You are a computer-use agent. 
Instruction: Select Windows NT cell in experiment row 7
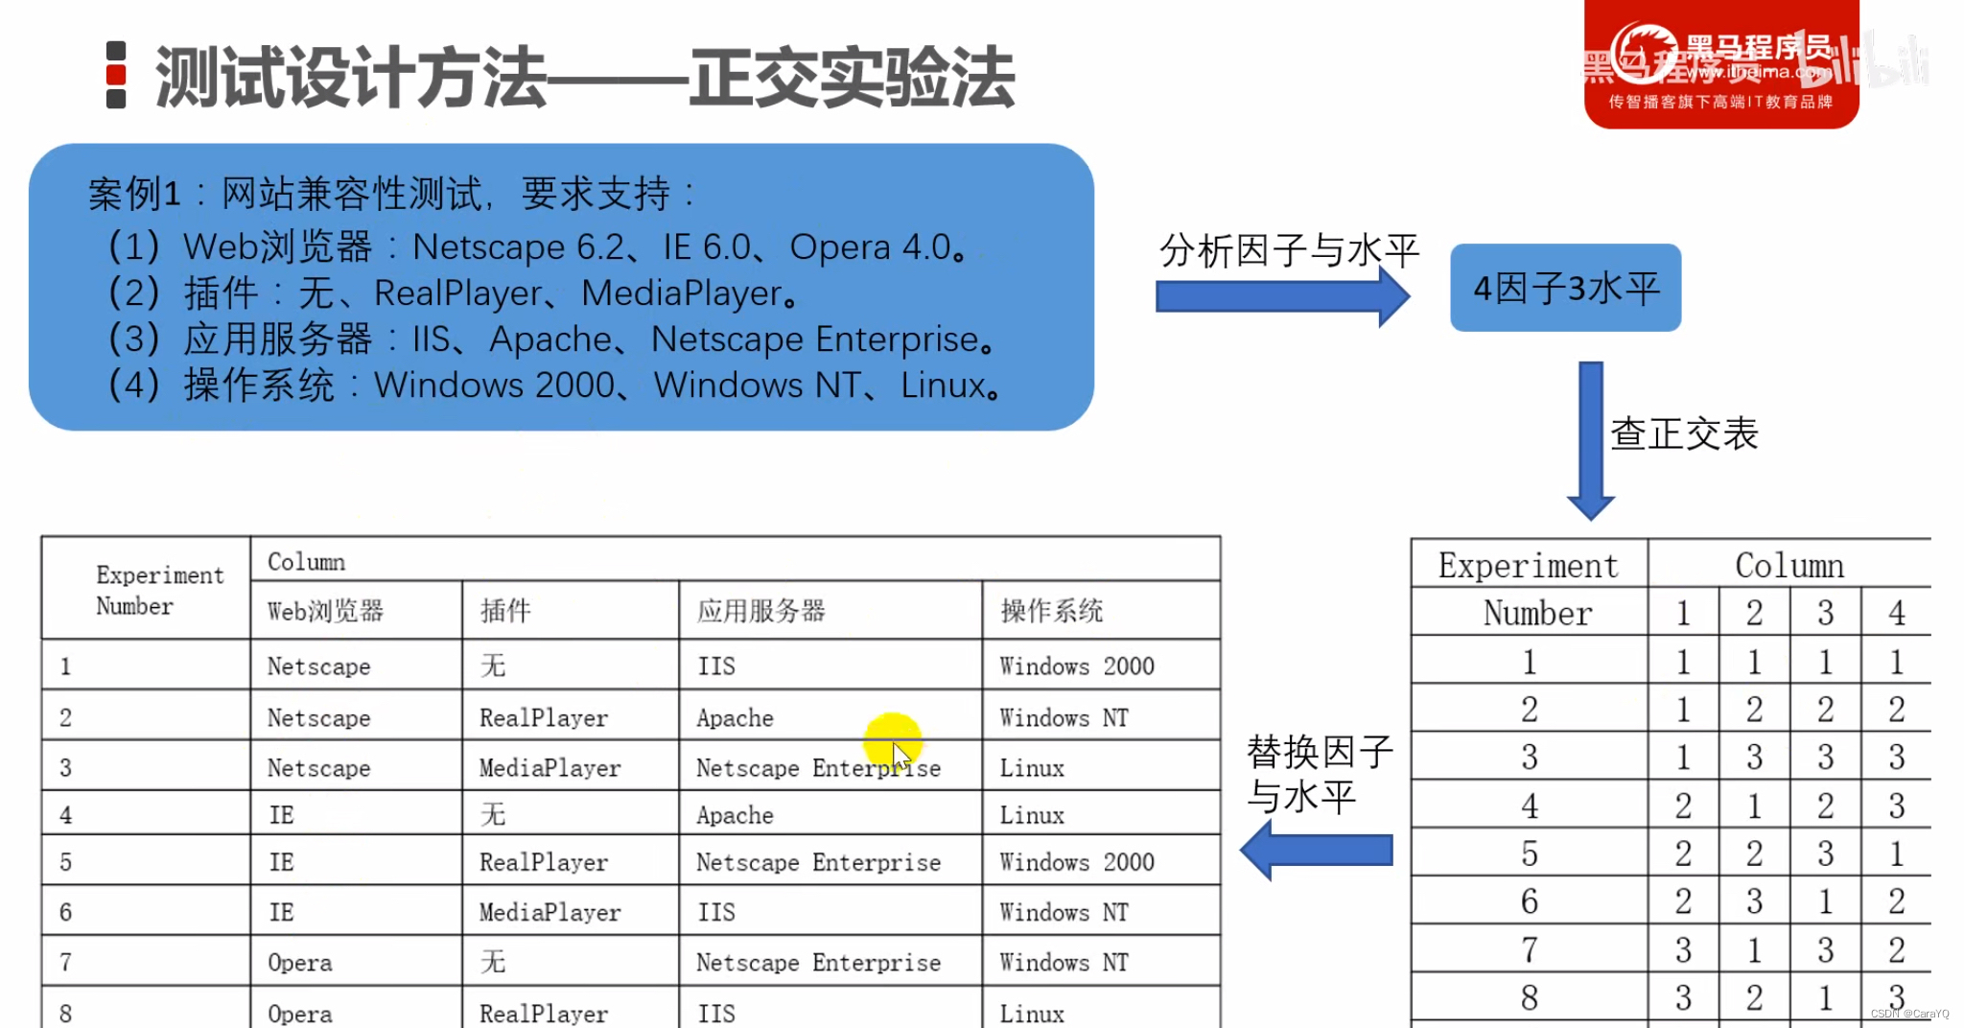tap(1101, 961)
